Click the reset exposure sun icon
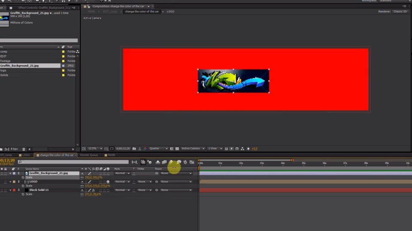Viewport: 412px width, 231px height. coord(248,148)
